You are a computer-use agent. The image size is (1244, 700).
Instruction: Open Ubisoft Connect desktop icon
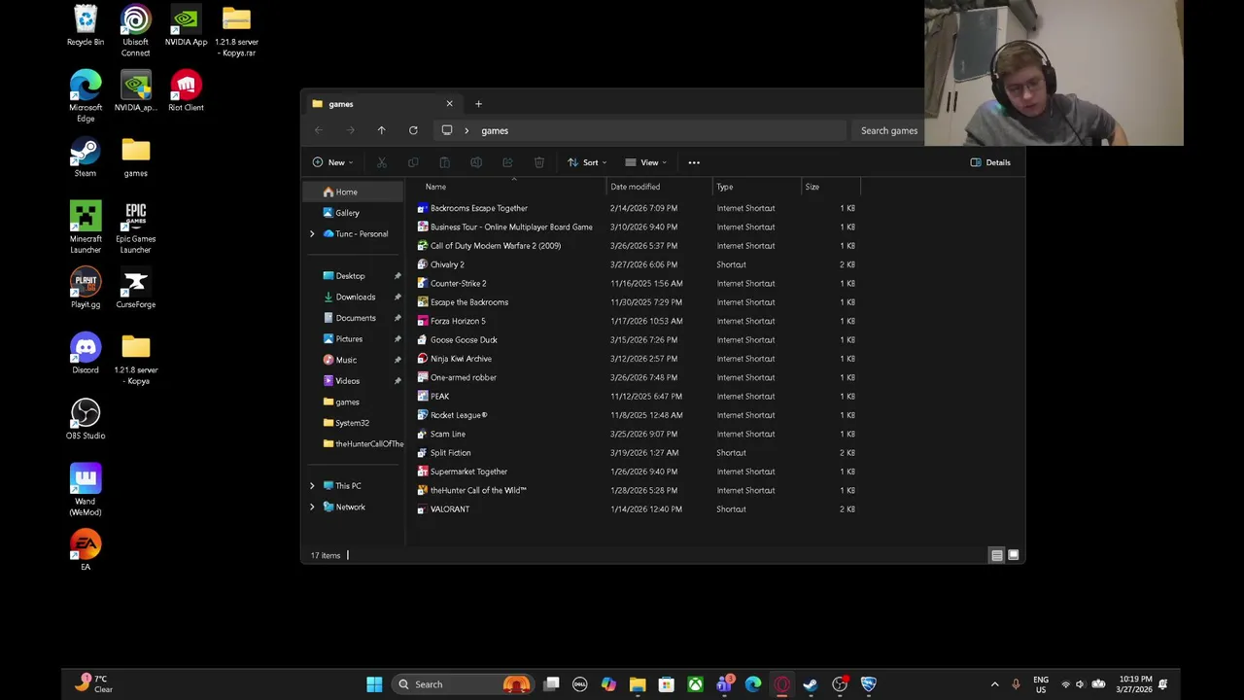point(136,30)
